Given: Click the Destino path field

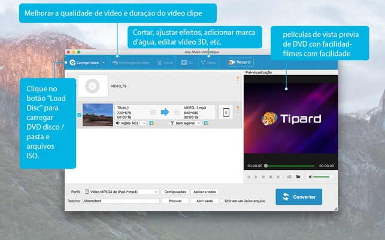Looking at the screenshot, I should pyautogui.click(x=121, y=201).
